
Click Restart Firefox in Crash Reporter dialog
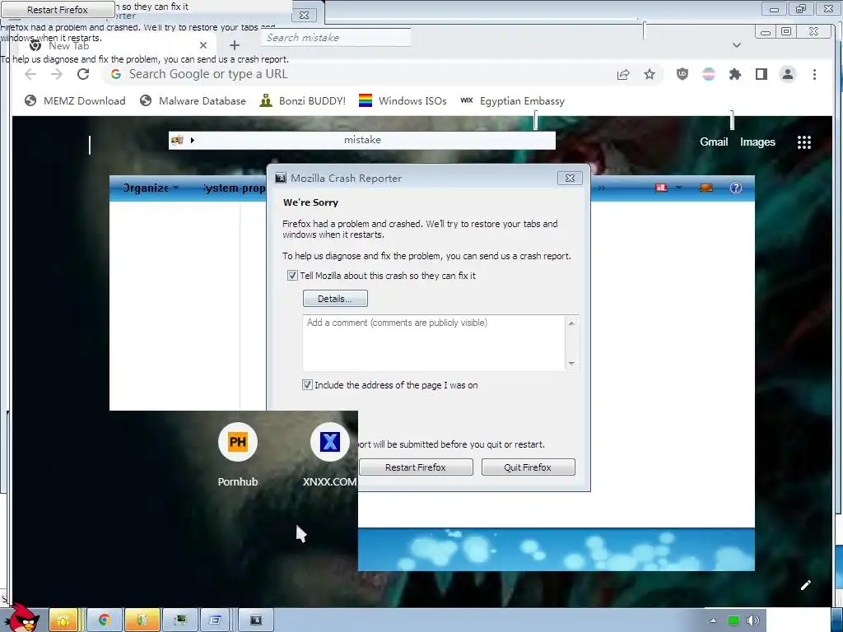pyautogui.click(x=416, y=467)
